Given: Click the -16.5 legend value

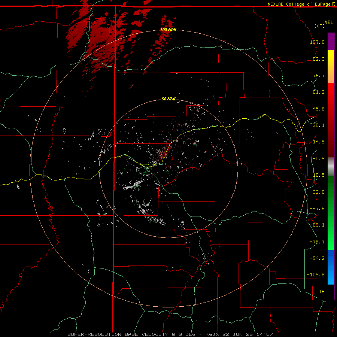Looking at the screenshot, I should (317, 175).
